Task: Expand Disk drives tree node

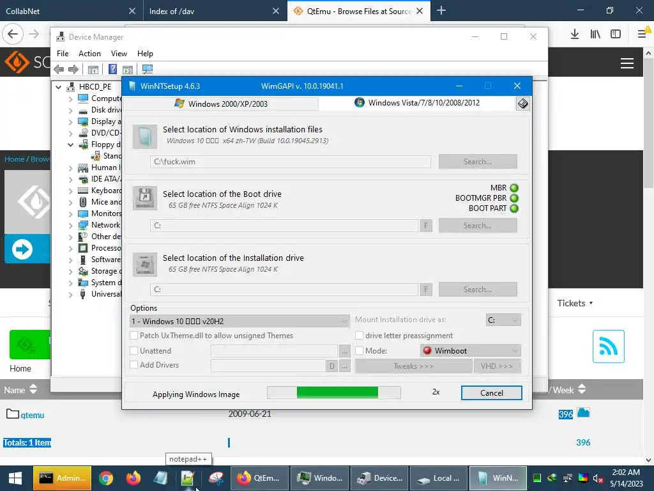Action: point(70,110)
